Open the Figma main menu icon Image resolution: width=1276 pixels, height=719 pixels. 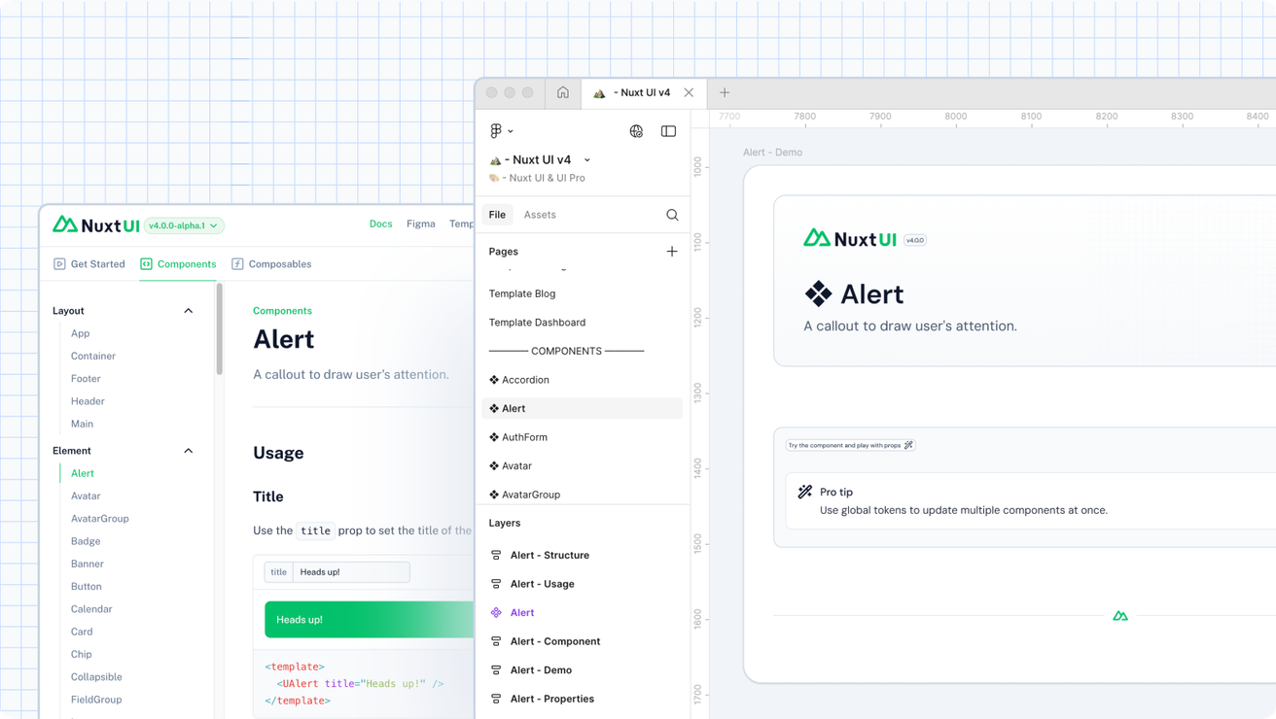coord(495,130)
